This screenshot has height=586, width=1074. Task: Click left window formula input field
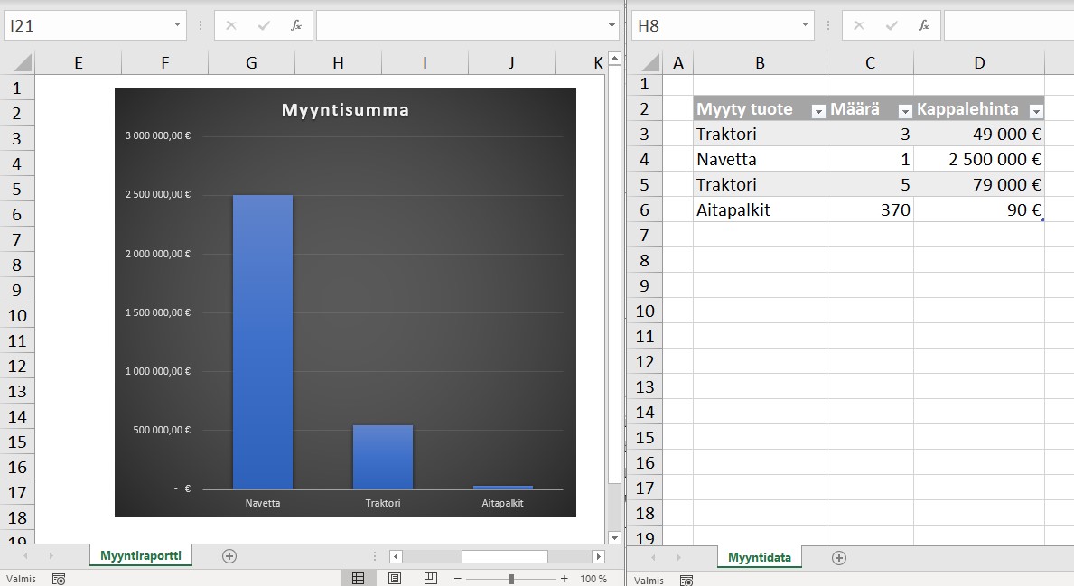(461, 25)
